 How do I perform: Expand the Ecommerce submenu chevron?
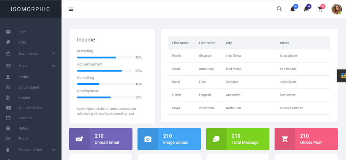54,54
